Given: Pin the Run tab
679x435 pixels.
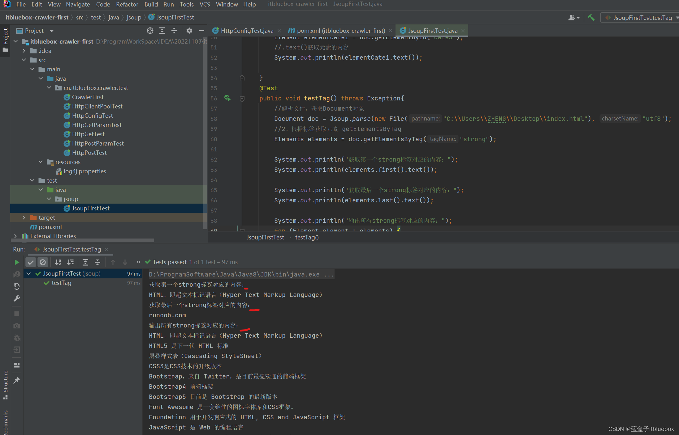Looking at the screenshot, I should pyautogui.click(x=17, y=380).
